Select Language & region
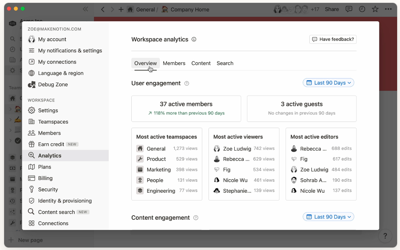Viewport: 400px width, 250px height. tap(65, 73)
